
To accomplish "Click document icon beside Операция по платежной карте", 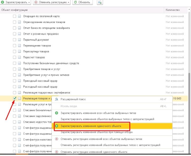I will (x=19, y=16).
